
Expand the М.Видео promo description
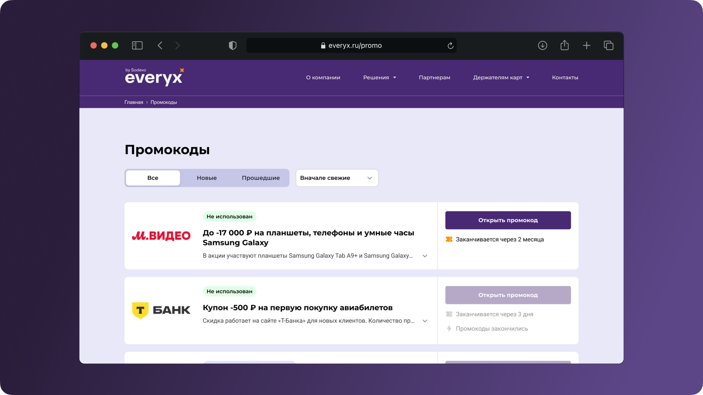point(425,256)
